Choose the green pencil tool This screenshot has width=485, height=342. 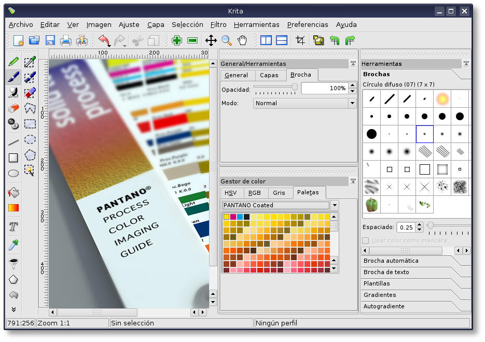click(13, 62)
